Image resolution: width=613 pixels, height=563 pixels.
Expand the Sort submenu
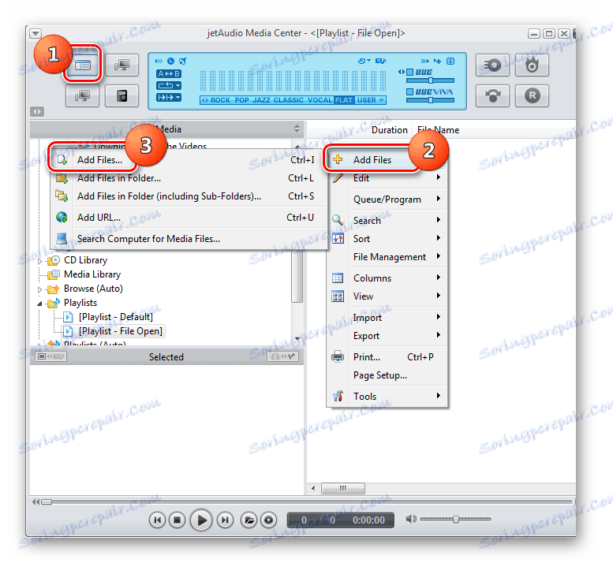387,239
